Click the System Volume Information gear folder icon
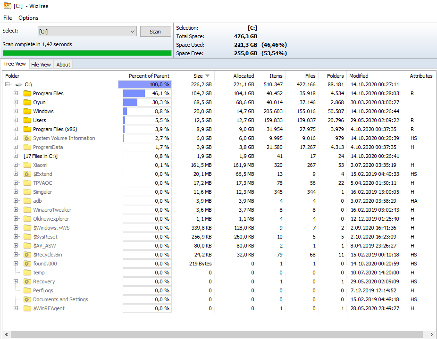437x339 pixels. point(27,138)
